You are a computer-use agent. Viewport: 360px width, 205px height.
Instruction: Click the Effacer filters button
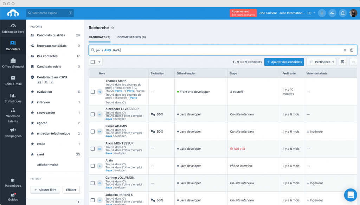[x=71, y=190]
